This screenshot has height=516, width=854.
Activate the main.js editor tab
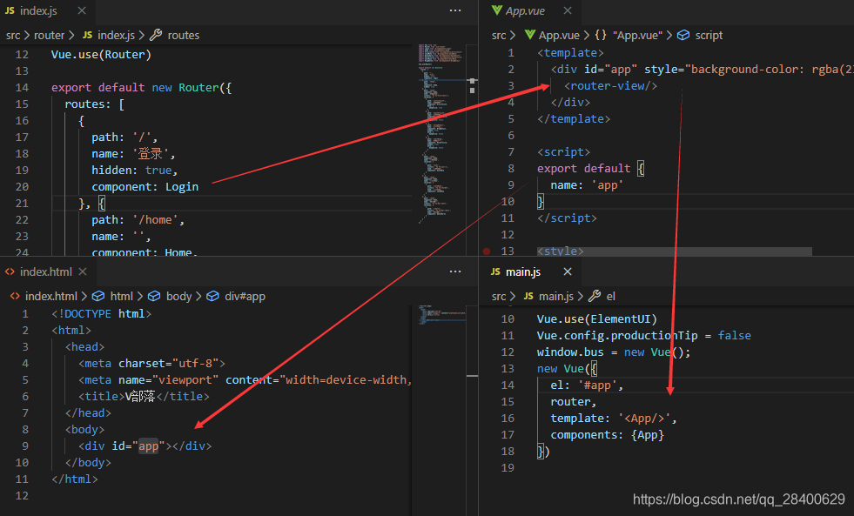click(x=523, y=271)
